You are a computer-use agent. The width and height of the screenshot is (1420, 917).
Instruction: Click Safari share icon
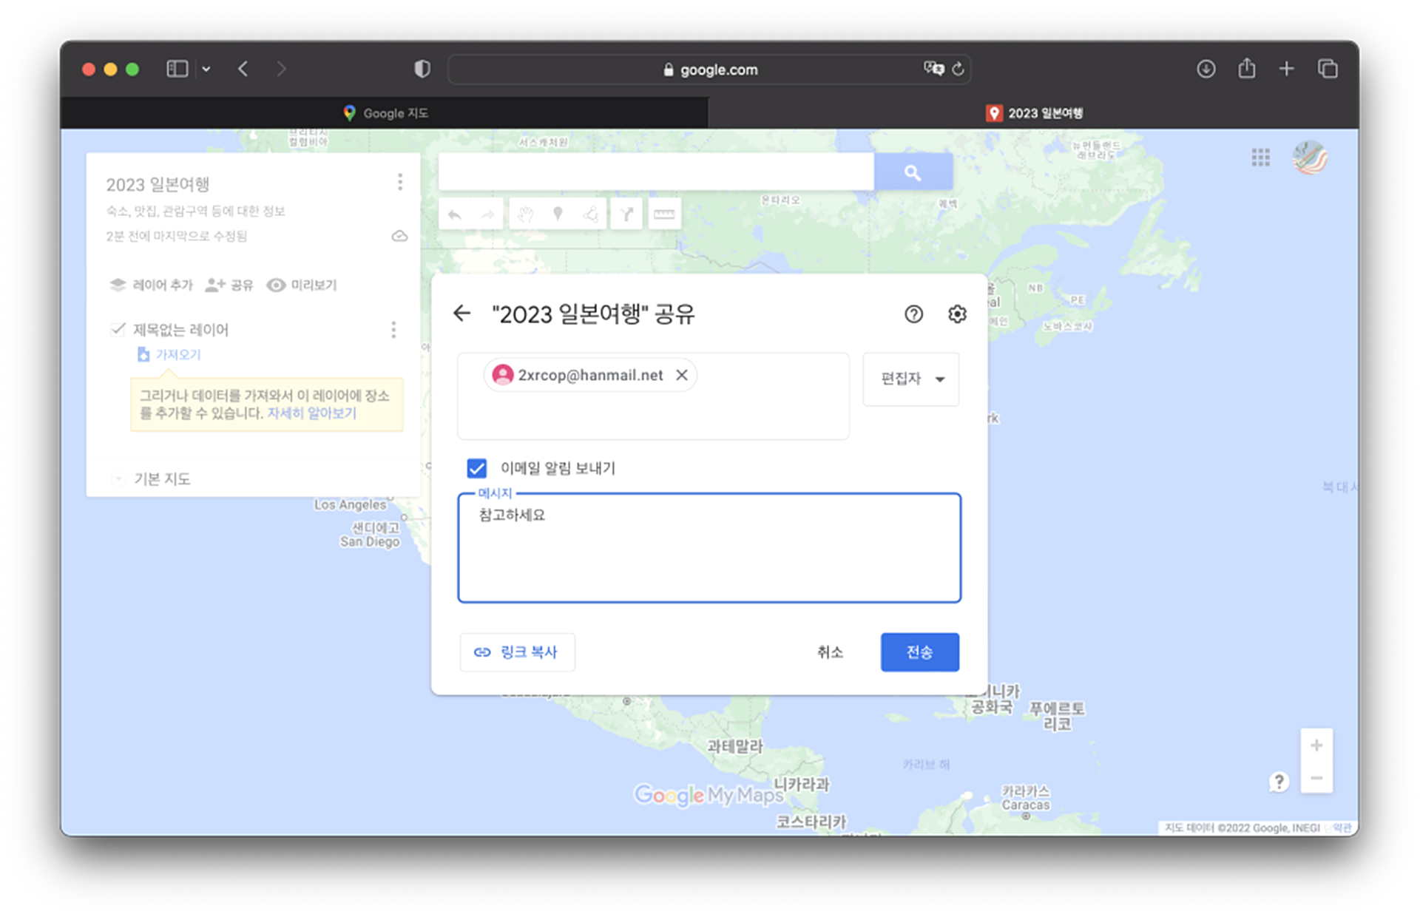1246,69
